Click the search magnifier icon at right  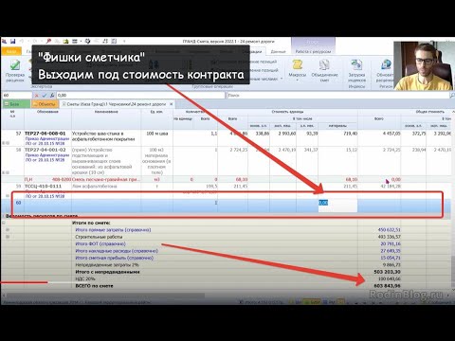452,95
